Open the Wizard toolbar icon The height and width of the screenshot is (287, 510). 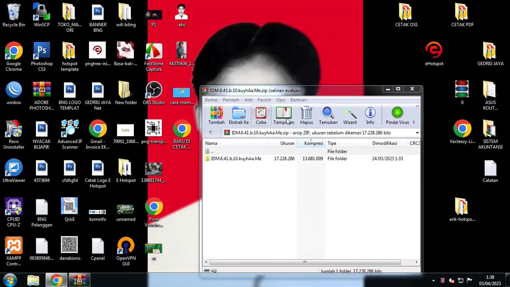click(x=350, y=116)
